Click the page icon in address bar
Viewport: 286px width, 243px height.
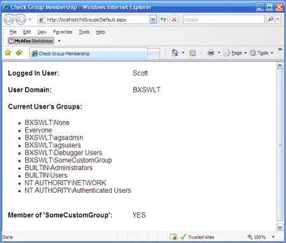pos(42,20)
